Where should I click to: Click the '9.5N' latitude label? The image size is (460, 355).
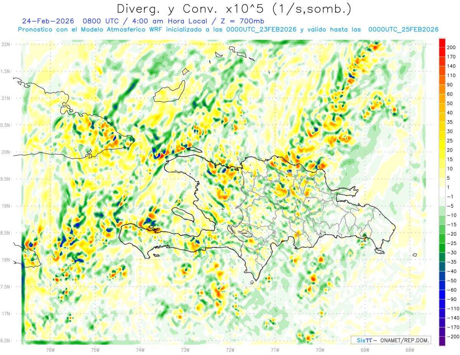tap(5, 179)
